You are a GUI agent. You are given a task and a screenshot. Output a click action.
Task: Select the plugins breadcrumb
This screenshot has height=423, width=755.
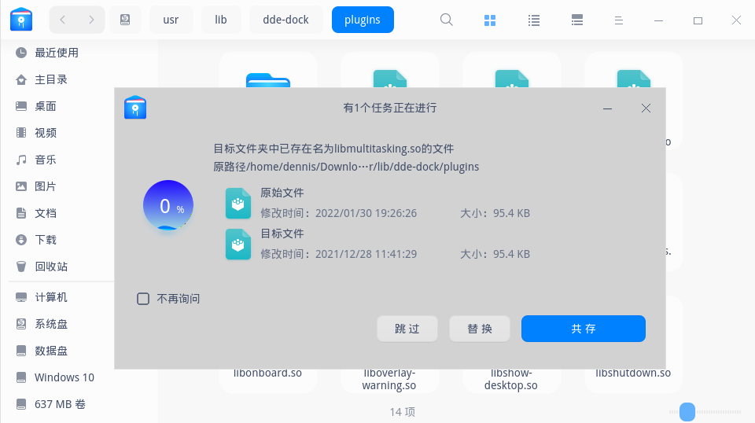(363, 20)
